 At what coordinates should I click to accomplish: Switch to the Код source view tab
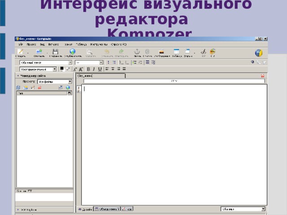point(127,209)
